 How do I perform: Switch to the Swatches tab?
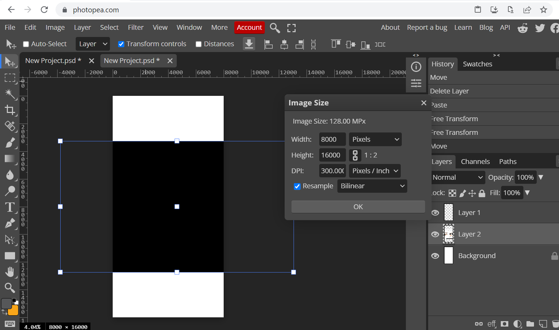[477, 64]
